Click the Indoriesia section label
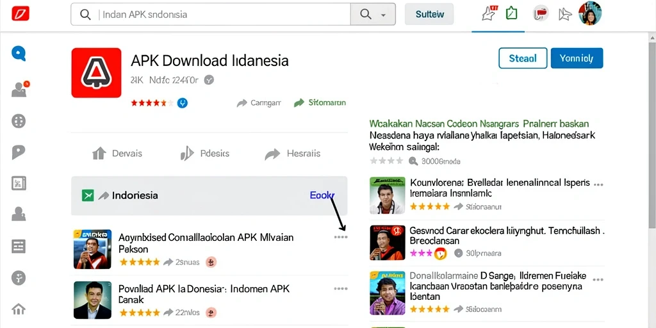656x328 pixels. pos(135,195)
